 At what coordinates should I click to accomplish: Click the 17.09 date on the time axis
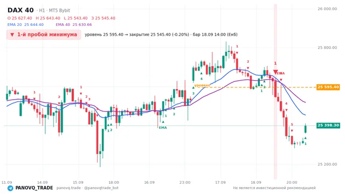(220, 182)
